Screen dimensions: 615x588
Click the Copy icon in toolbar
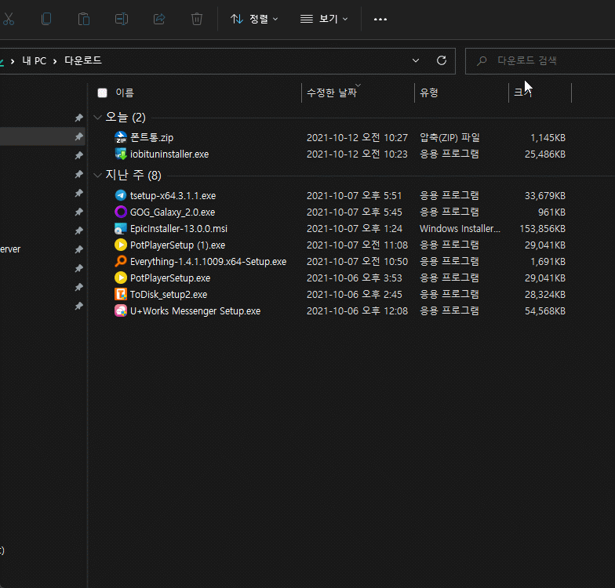click(45, 19)
